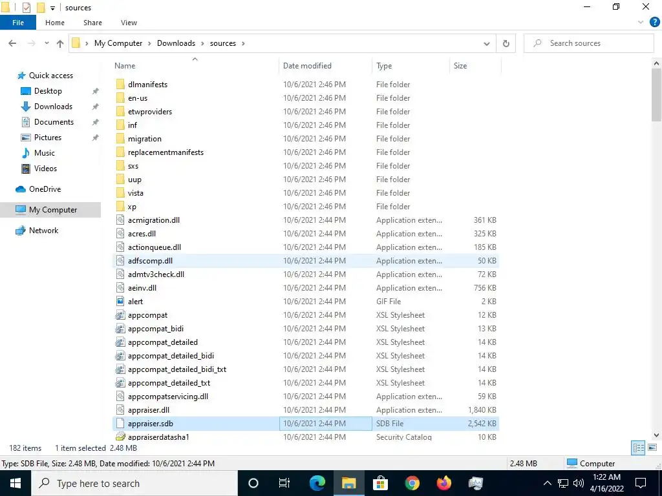Select the appcompat_detailed_bidi_txt file name
The image size is (662, 496).
click(x=177, y=369)
